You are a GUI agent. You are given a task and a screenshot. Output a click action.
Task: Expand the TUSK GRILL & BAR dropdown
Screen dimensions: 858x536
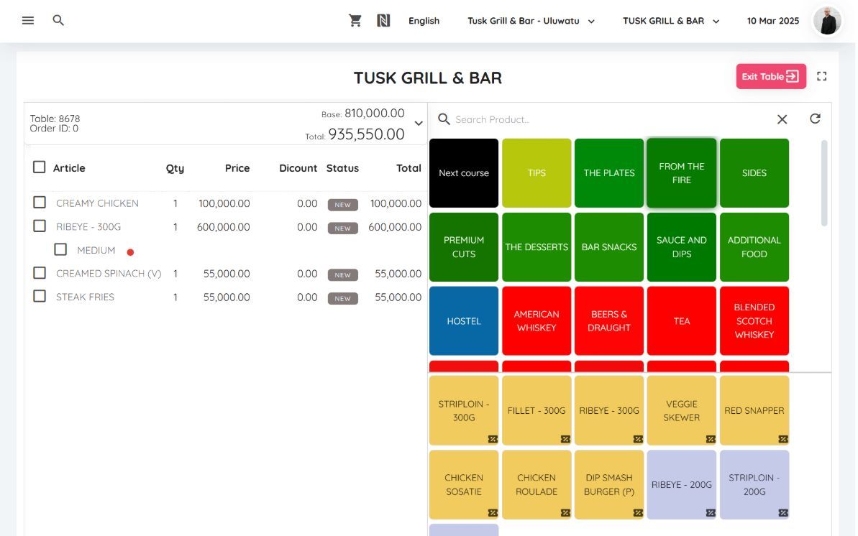(x=671, y=21)
